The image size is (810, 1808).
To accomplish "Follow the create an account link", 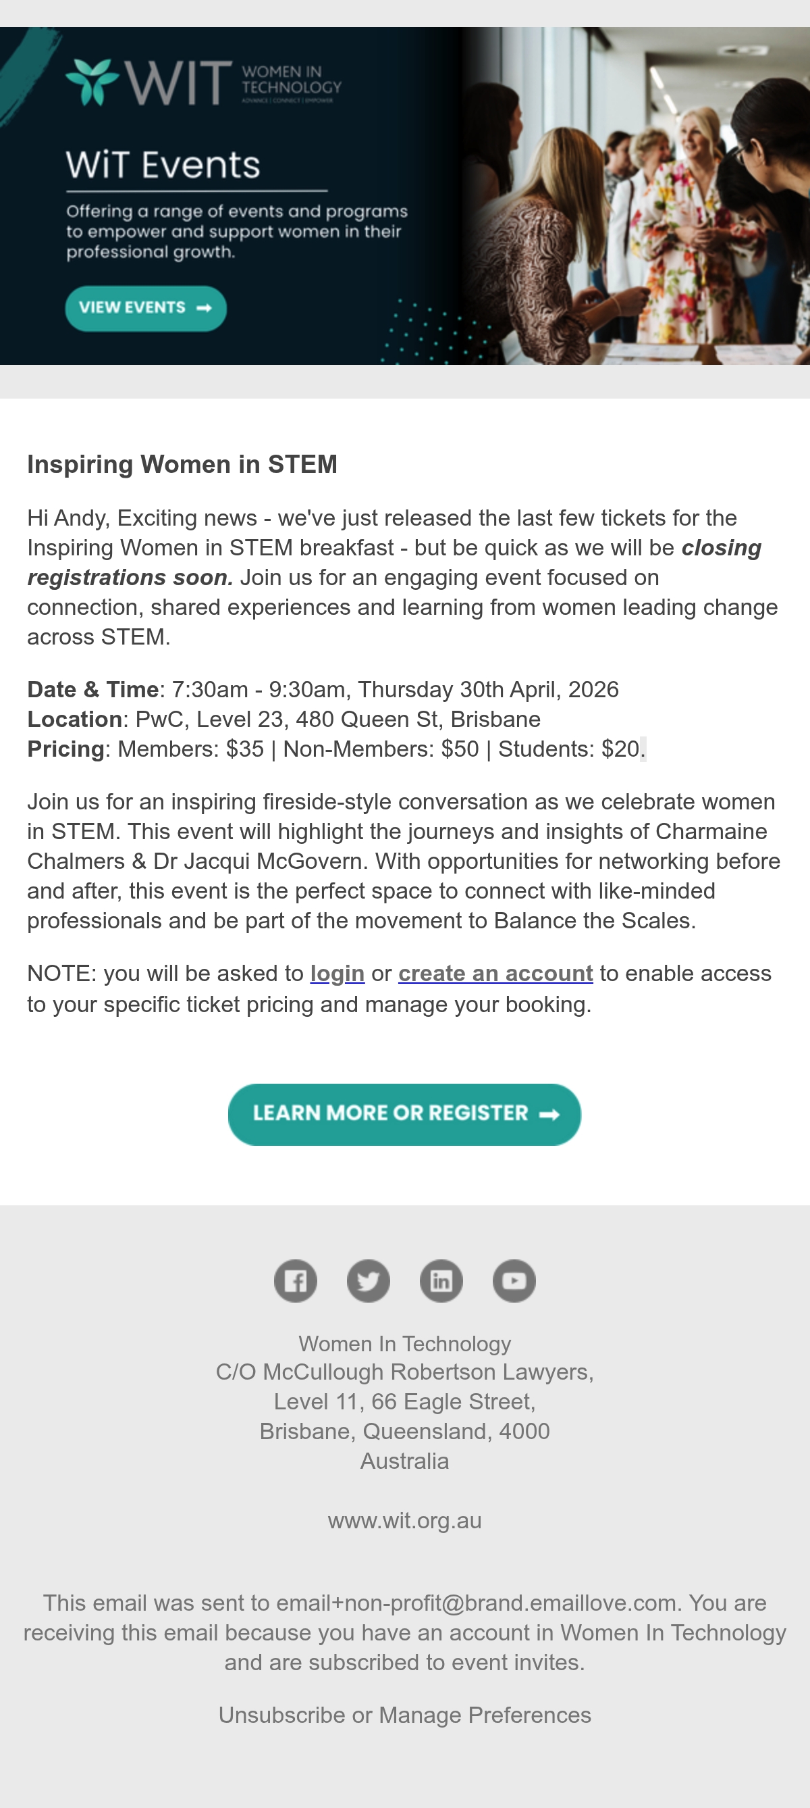I will click(496, 974).
